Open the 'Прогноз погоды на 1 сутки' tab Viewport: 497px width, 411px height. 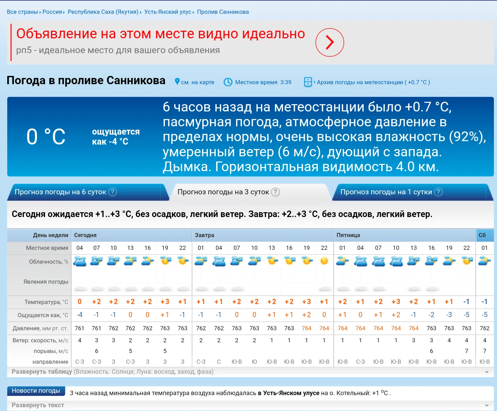coord(386,192)
